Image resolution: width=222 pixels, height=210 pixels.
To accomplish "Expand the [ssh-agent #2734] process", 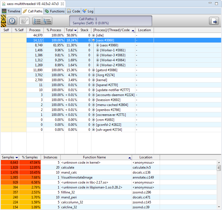I will (x=94, y=129).
